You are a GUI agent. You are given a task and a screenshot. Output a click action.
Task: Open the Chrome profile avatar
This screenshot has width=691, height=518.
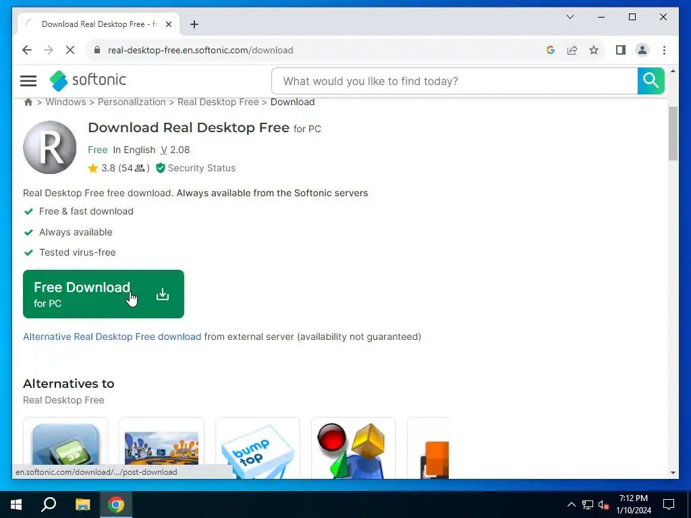pyautogui.click(x=642, y=50)
